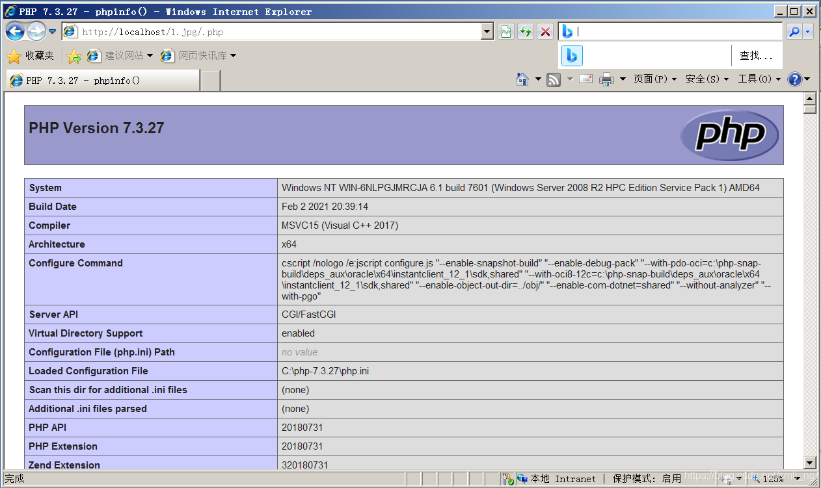Click the scrollbar up arrow
Screen dimensions: 821x488
[809, 99]
